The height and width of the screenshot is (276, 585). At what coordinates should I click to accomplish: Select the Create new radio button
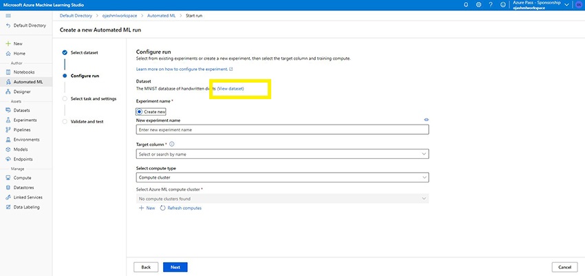point(139,111)
